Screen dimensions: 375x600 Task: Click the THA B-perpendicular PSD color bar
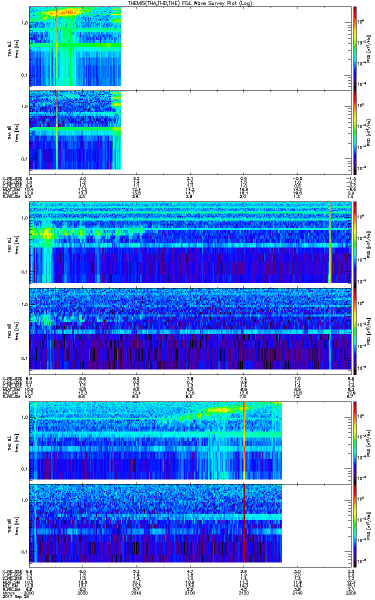pyautogui.click(x=354, y=47)
